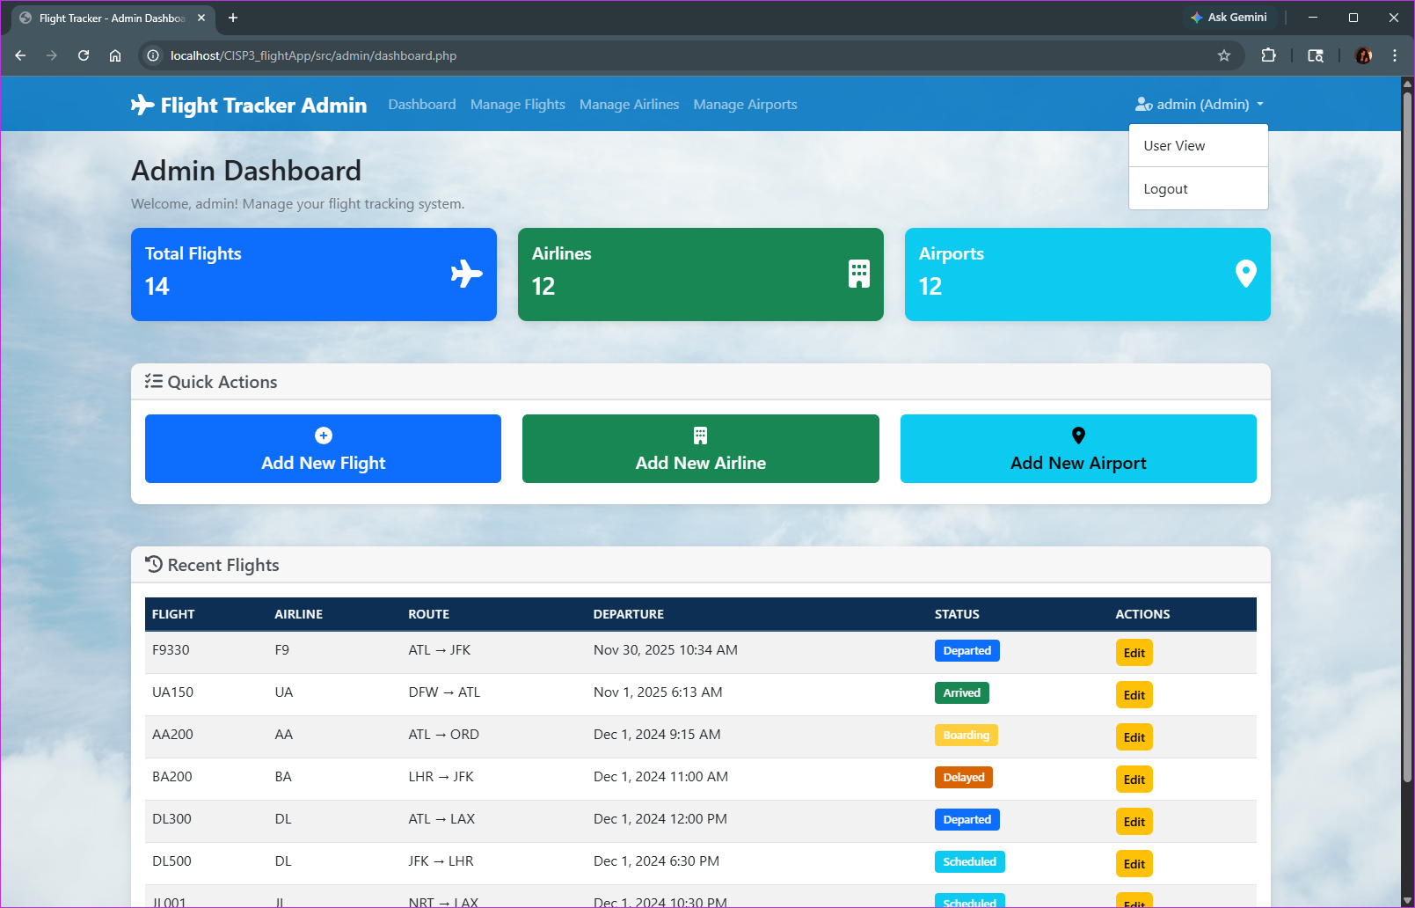
Task: Click the history icon beside Recent Flights
Action: pos(154,564)
